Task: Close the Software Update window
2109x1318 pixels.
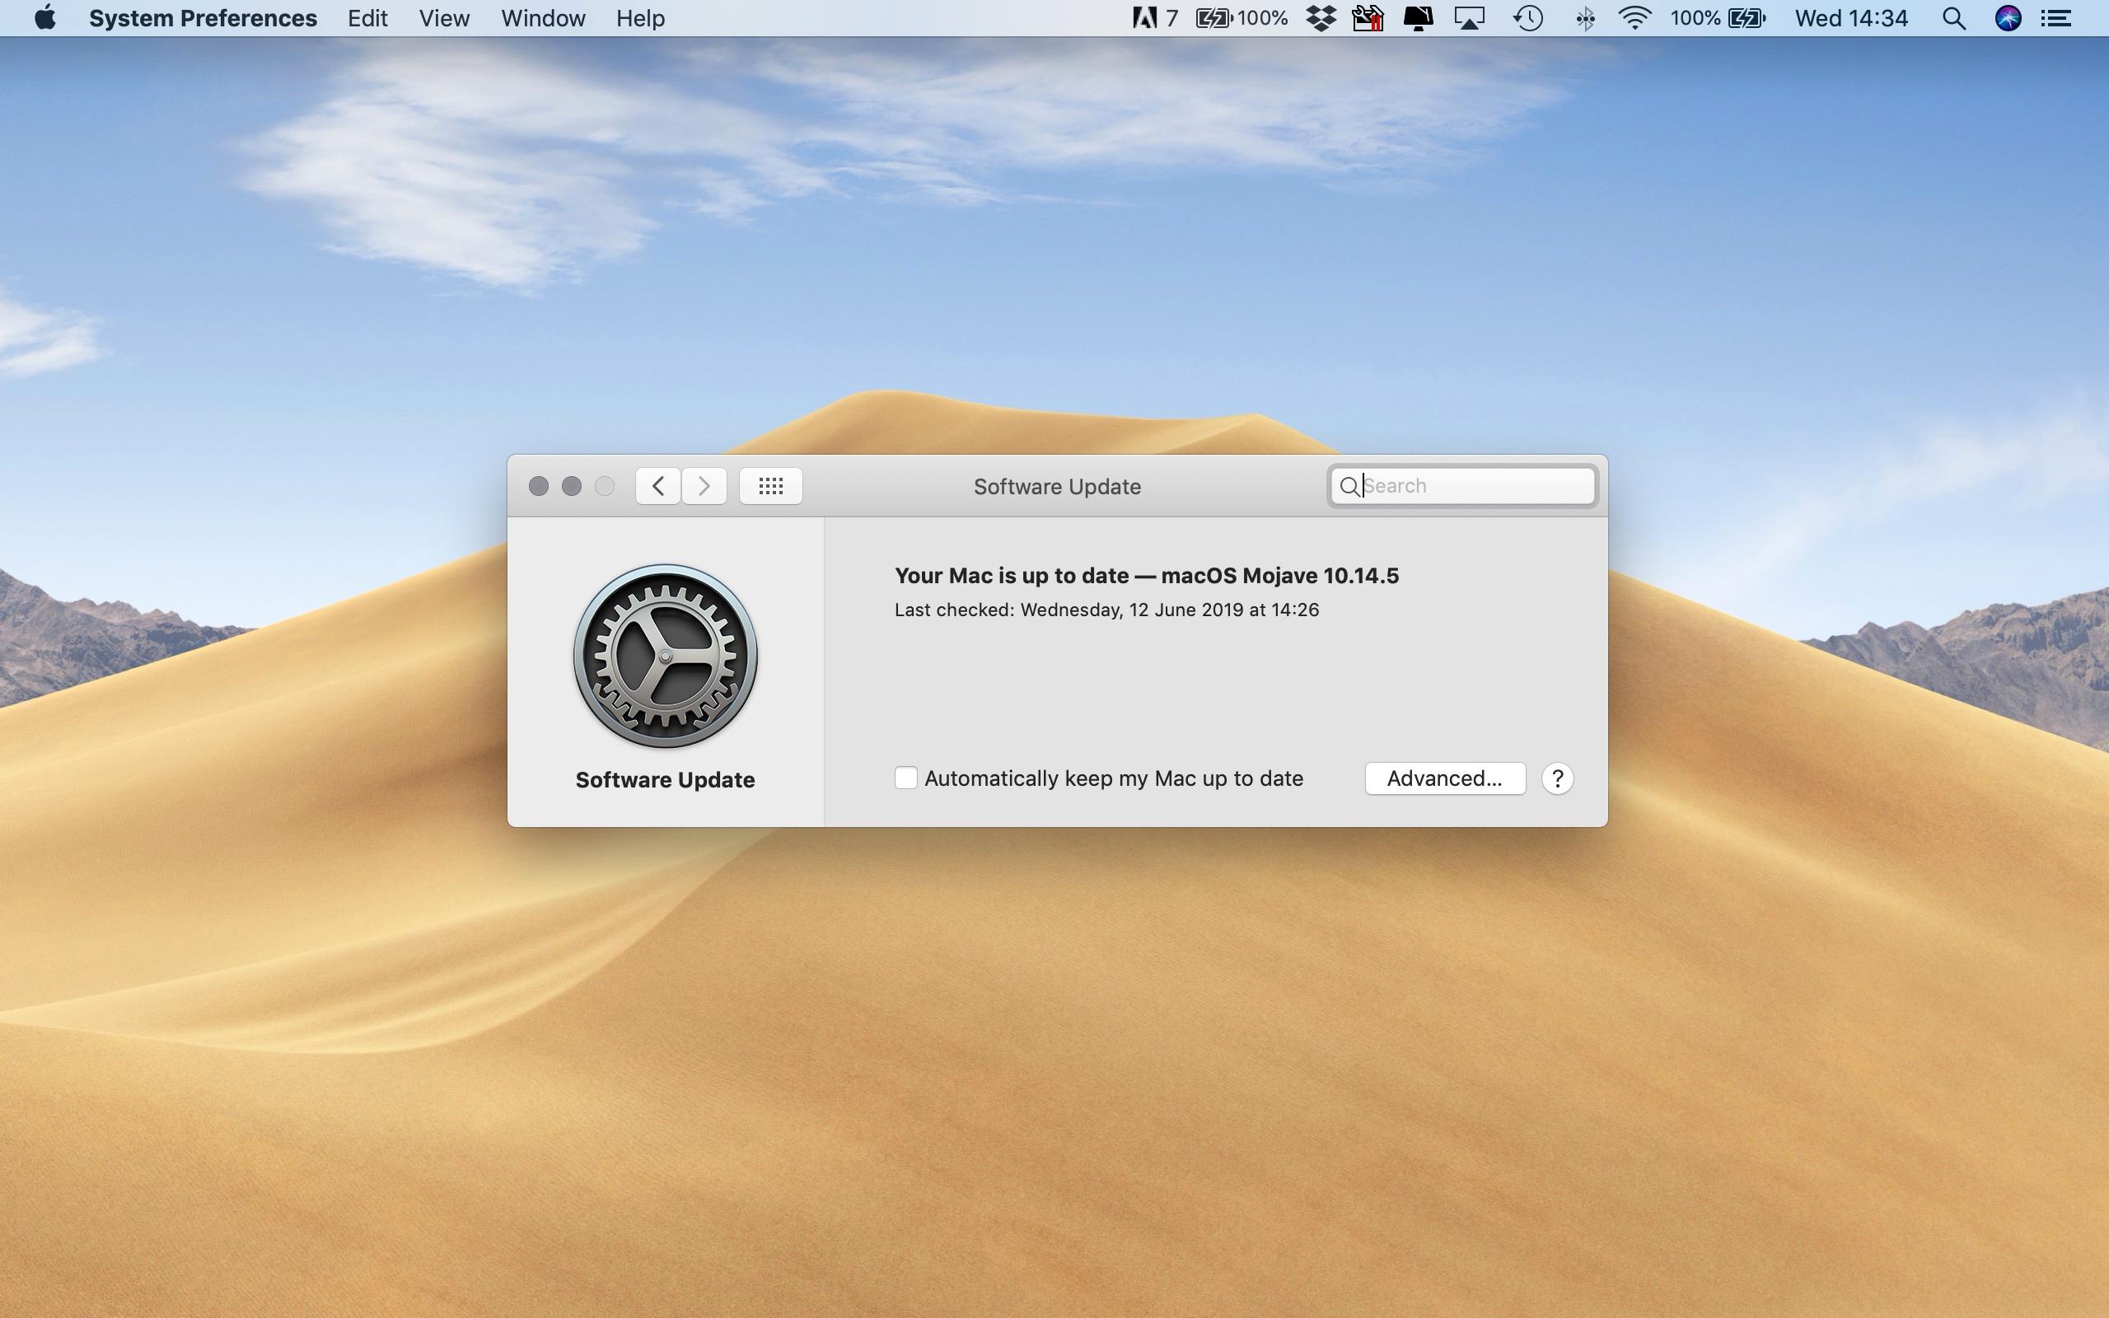Action: (x=539, y=485)
